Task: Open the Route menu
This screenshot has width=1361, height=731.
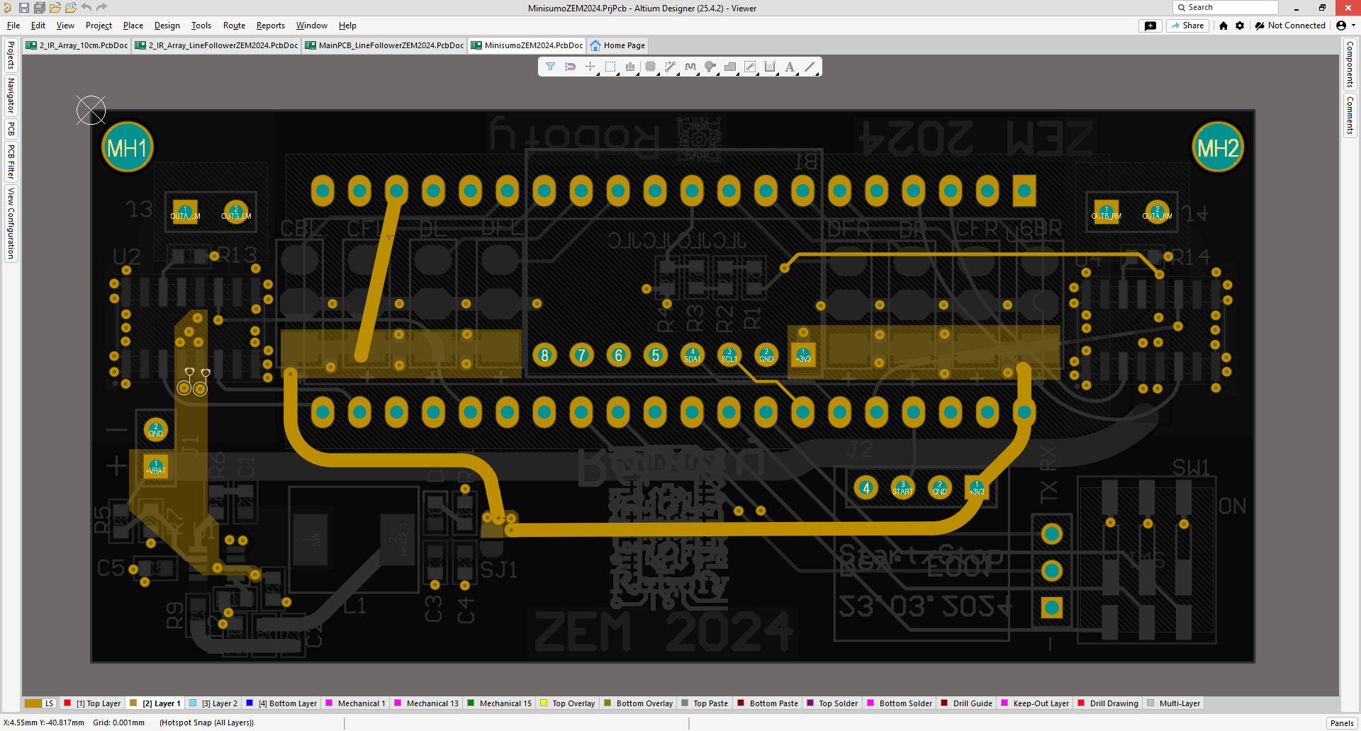Action: pyautogui.click(x=234, y=25)
